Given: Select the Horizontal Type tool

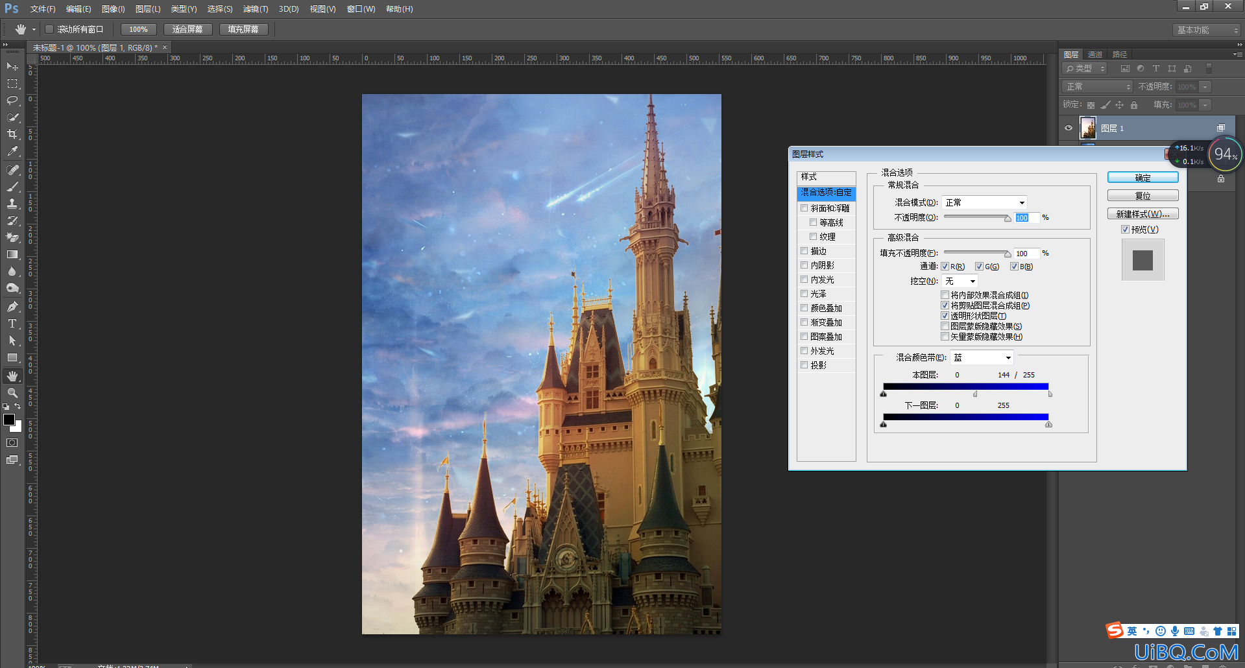Looking at the screenshot, I should click(12, 324).
